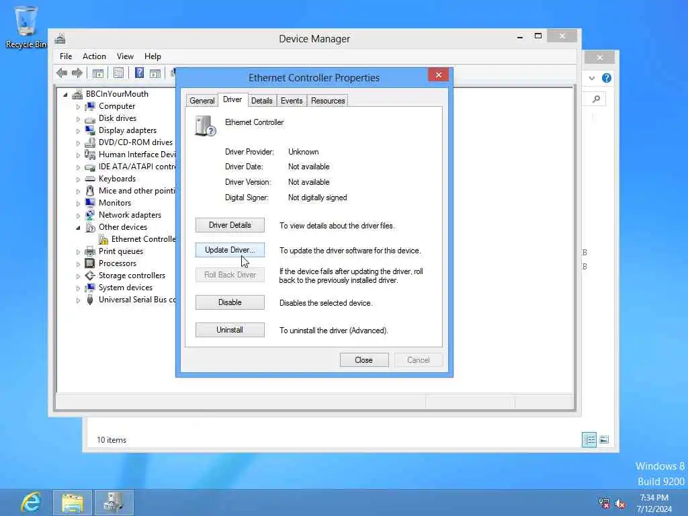
Task: Select the IDE ATA/ATAPI controllers icon
Action: point(90,167)
